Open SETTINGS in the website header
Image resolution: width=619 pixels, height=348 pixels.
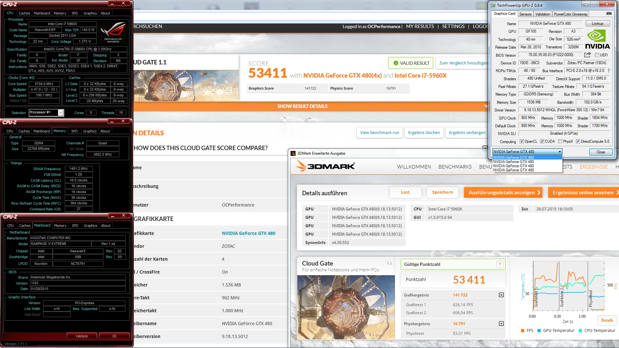453,26
